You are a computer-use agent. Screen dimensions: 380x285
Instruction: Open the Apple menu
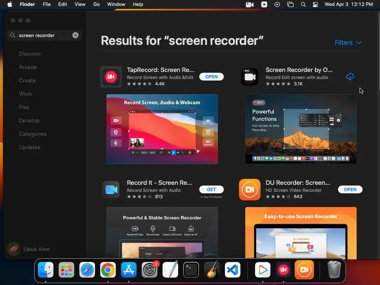pyautogui.click(x=10, y=4)
